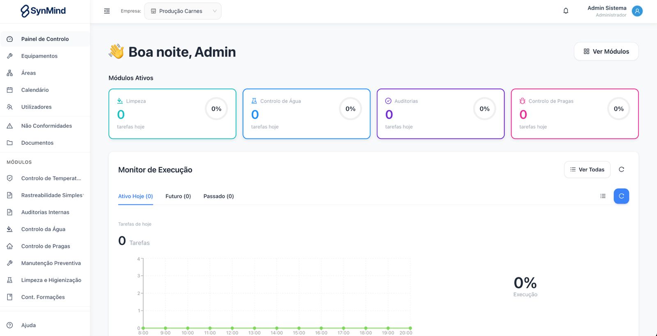Viewport: 657px width, 336px height.
Task: Click the blue refresh button in tasks panel
Action: coord(621,196)
